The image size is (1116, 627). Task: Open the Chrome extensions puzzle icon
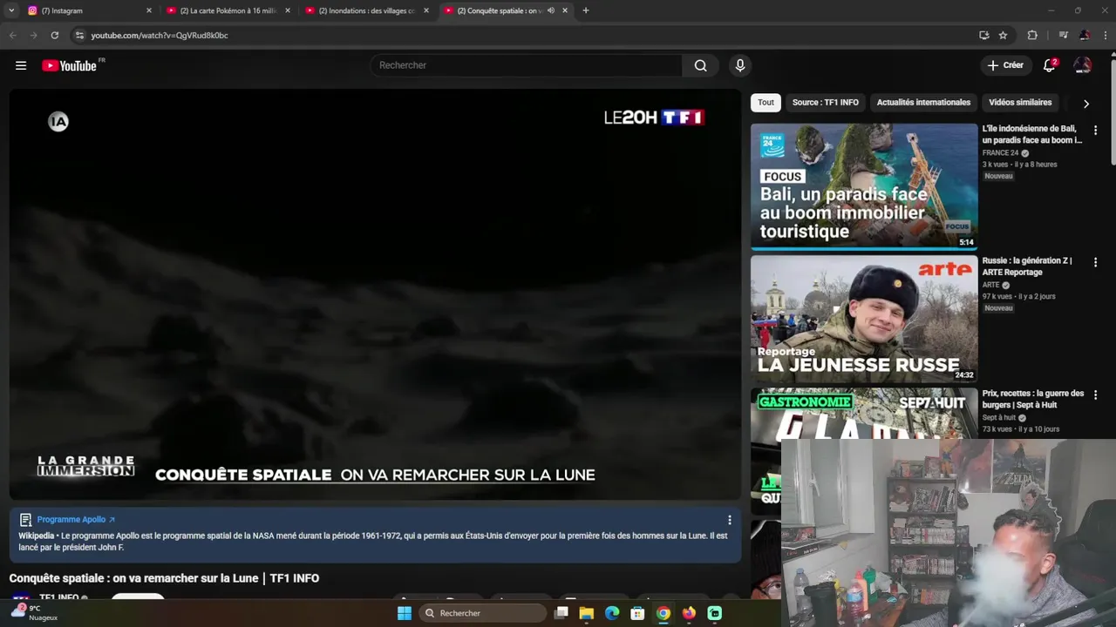click(x=1032, y=36)
